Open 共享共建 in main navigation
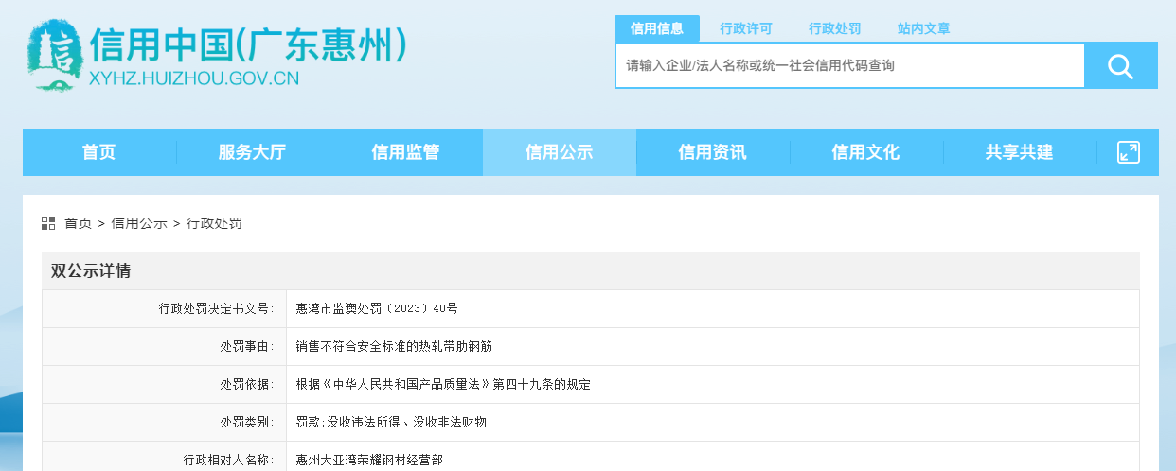The image size is (1176, 471). pyautogui.click(x=1019, y=152)
